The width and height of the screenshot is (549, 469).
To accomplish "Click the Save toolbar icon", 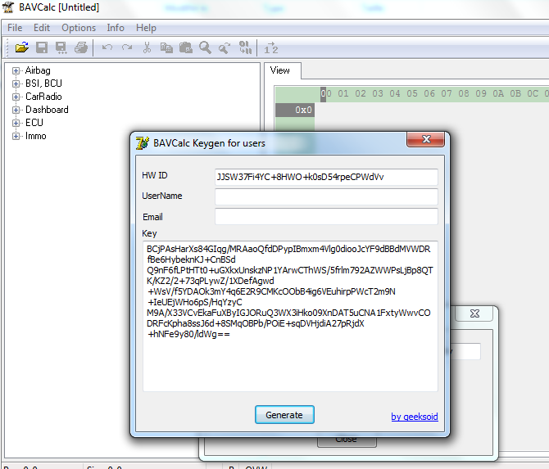I will tap(42, 47).
